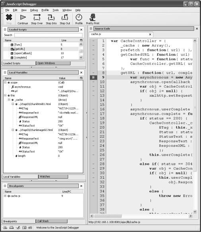
Task: Open column picker in Local Variables tree
Action: pos(81,78)
